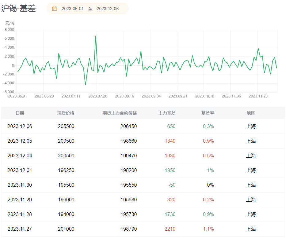Click futures price 195730
286x238 pixels.
coord(128,214)
